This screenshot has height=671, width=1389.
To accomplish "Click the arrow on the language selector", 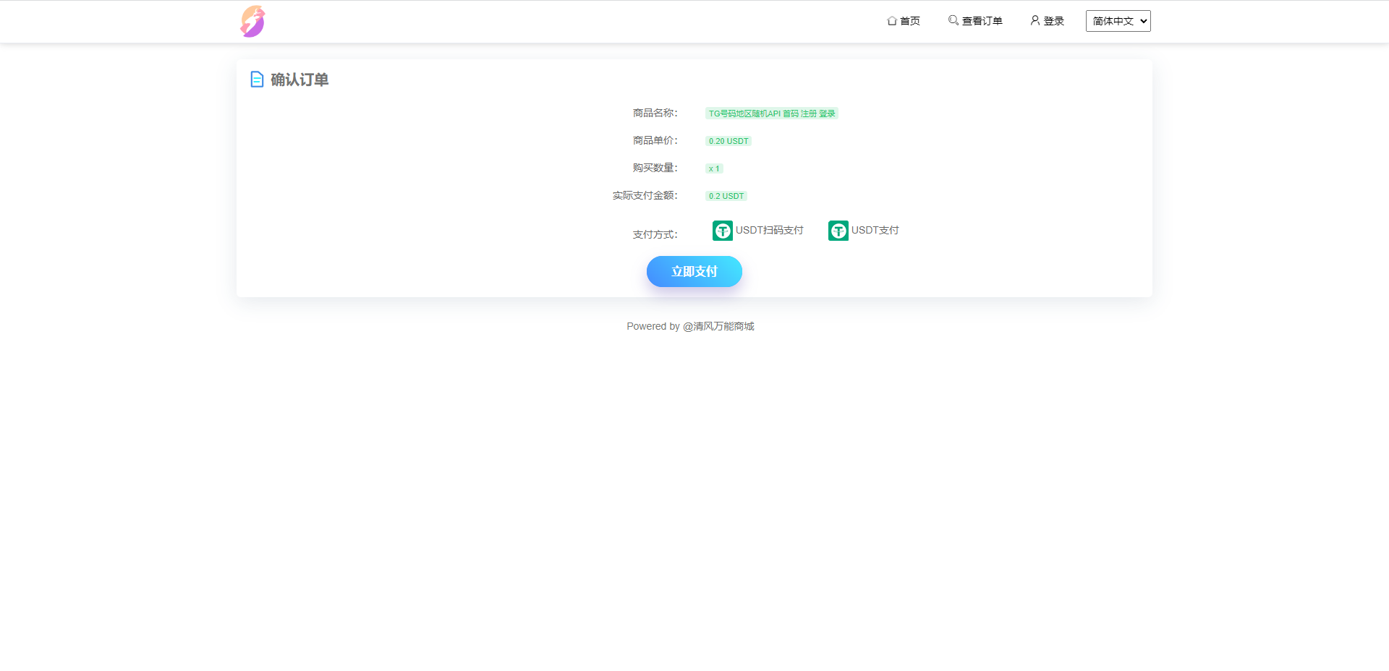I will tap(1143, 21).
